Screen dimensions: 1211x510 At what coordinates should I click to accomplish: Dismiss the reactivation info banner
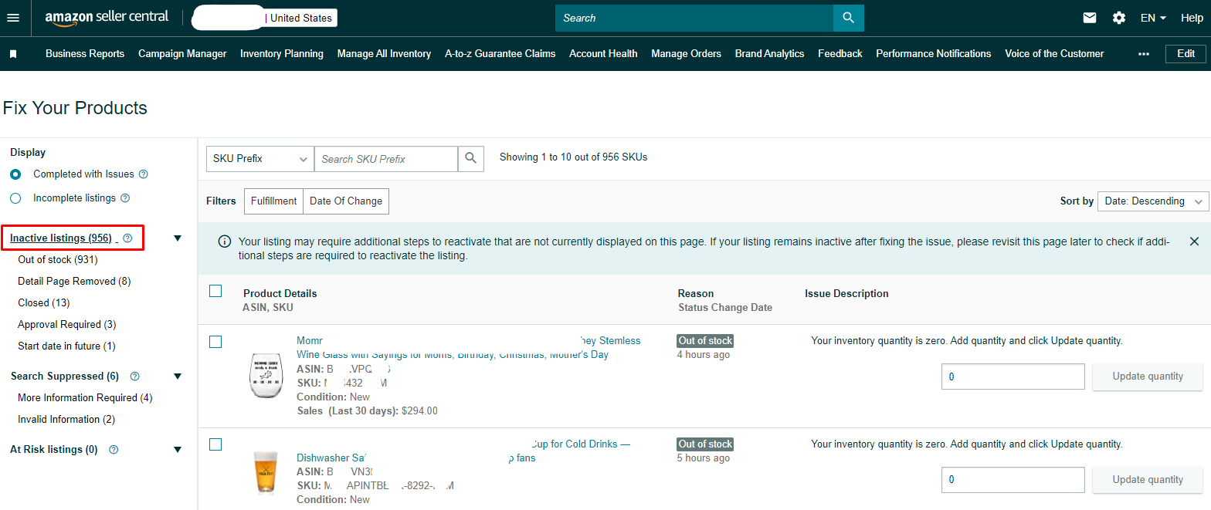(x=1194, y=241)
